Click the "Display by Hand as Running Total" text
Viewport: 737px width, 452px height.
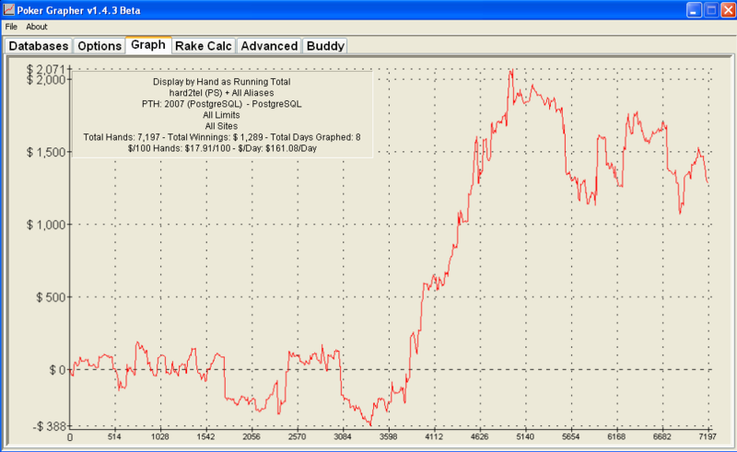221,82
